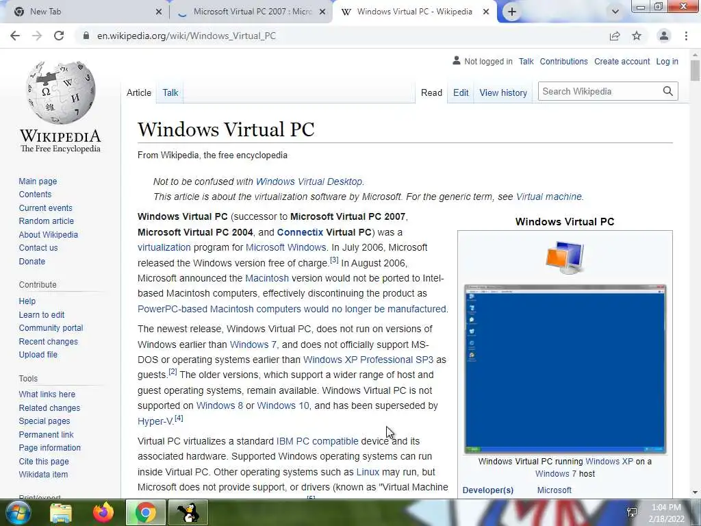Click the padlock site info icon

pyautogui.click(x=86, y=36)
